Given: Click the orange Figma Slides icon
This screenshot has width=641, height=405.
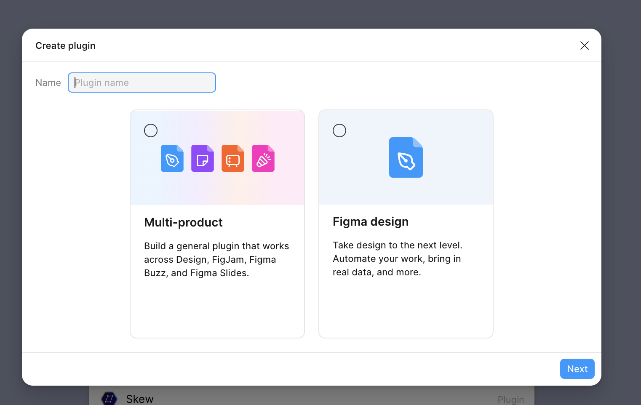Looking at the screenshot, I should (x=233, y=158).
